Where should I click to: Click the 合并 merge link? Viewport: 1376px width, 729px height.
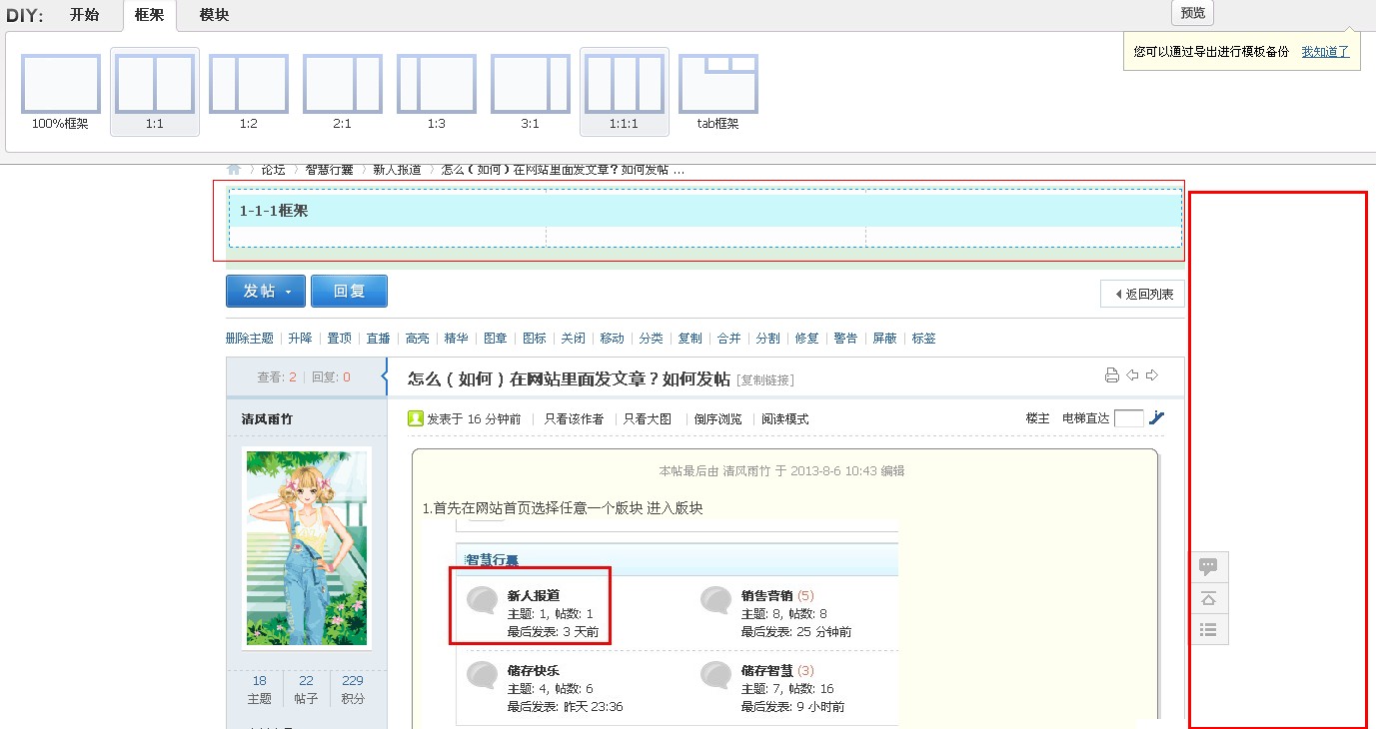pyautogui.click(x=728, y=339)
